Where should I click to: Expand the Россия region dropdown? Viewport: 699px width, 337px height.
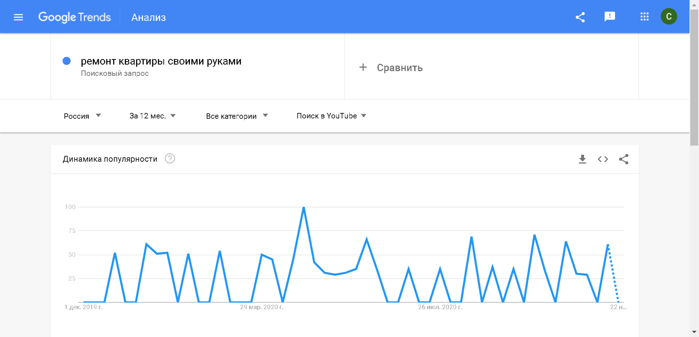(82, 116)
